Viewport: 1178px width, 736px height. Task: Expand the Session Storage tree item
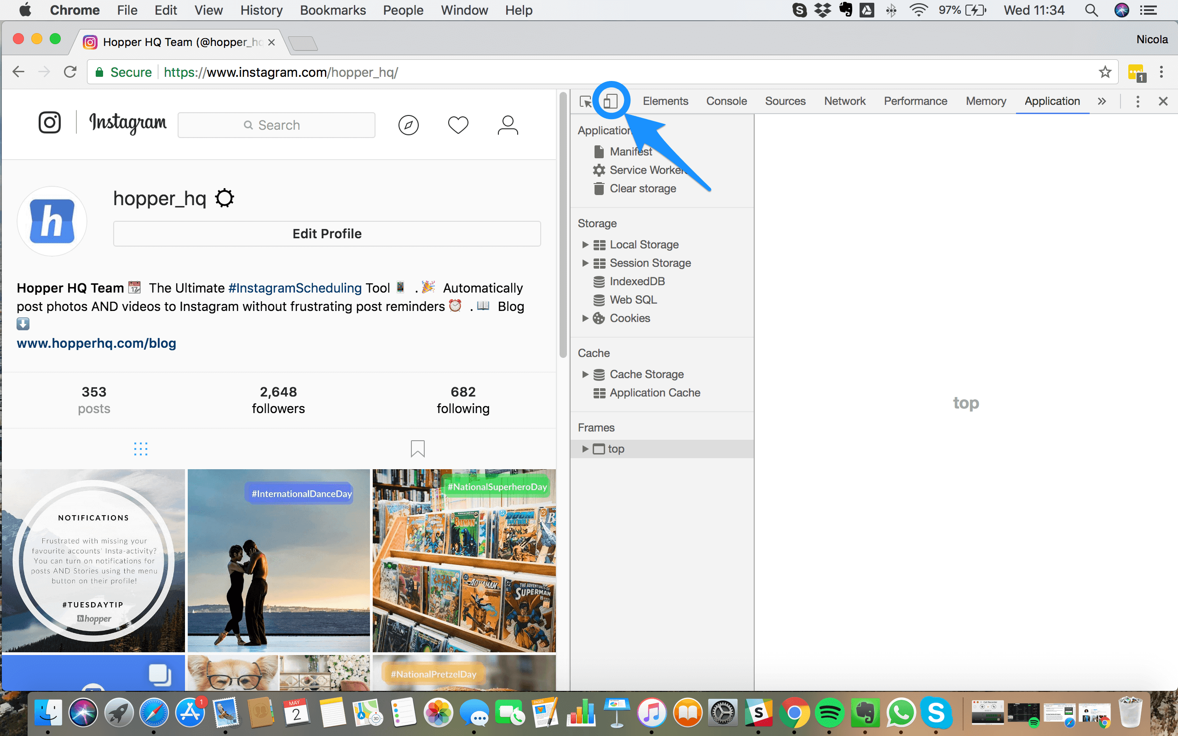click(586, 263)
